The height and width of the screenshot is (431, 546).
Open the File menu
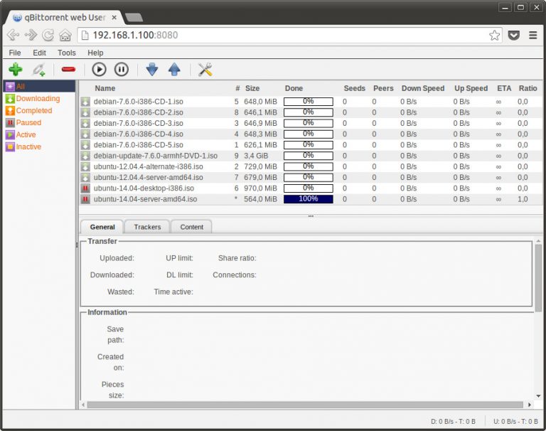15,53
